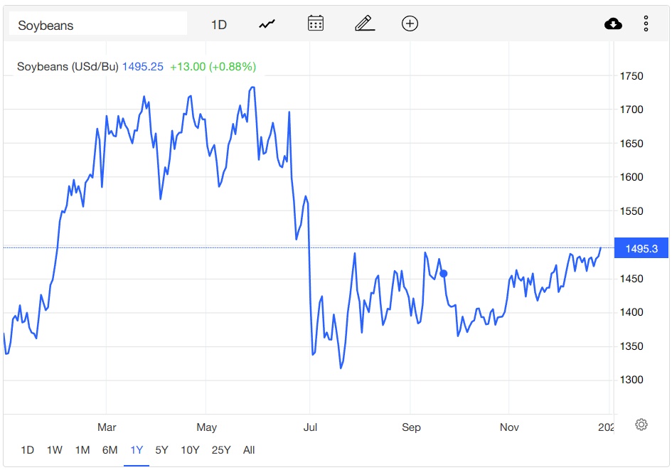672x470 pixels.
Task: Select the 1M time range
Action: point(82,449)
